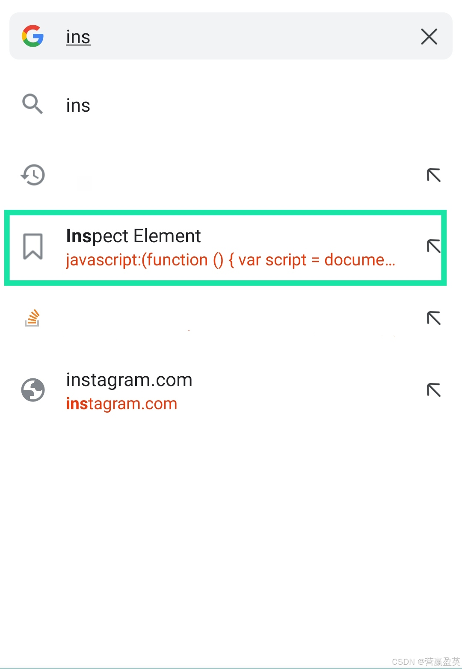Click the Google logo in search bar
Viewport: 462px width, 669px height.
tap(32, 36)
